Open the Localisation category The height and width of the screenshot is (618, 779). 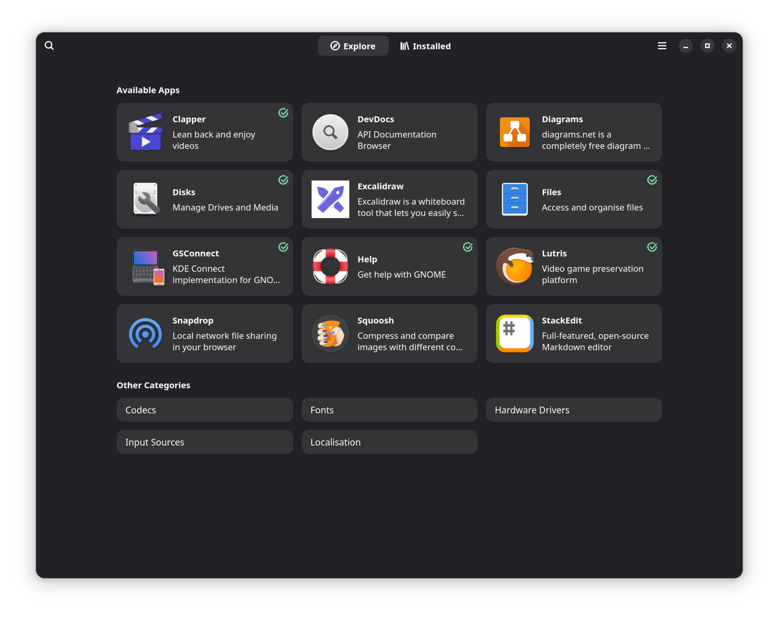389,442
